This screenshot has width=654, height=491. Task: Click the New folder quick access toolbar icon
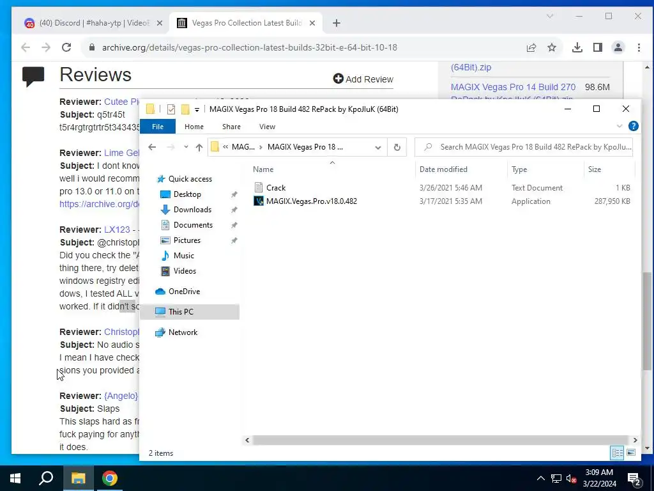[185, 109]
